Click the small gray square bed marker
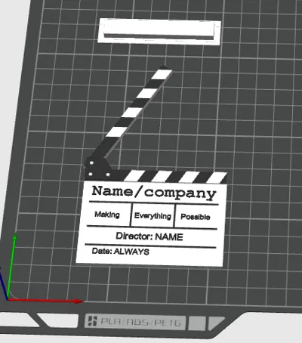This screenshot has width=302, height=343. (x=197, y=323)
